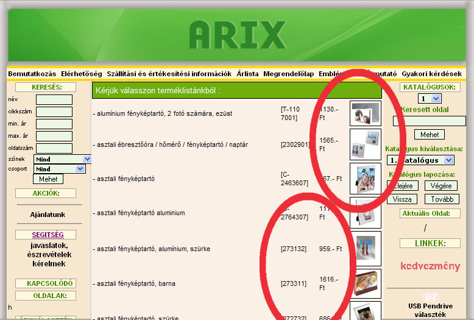This screenshot has width=474, height=320.
Task: Click Mehet button under Keresett oldal
Action: pos(430,135)
